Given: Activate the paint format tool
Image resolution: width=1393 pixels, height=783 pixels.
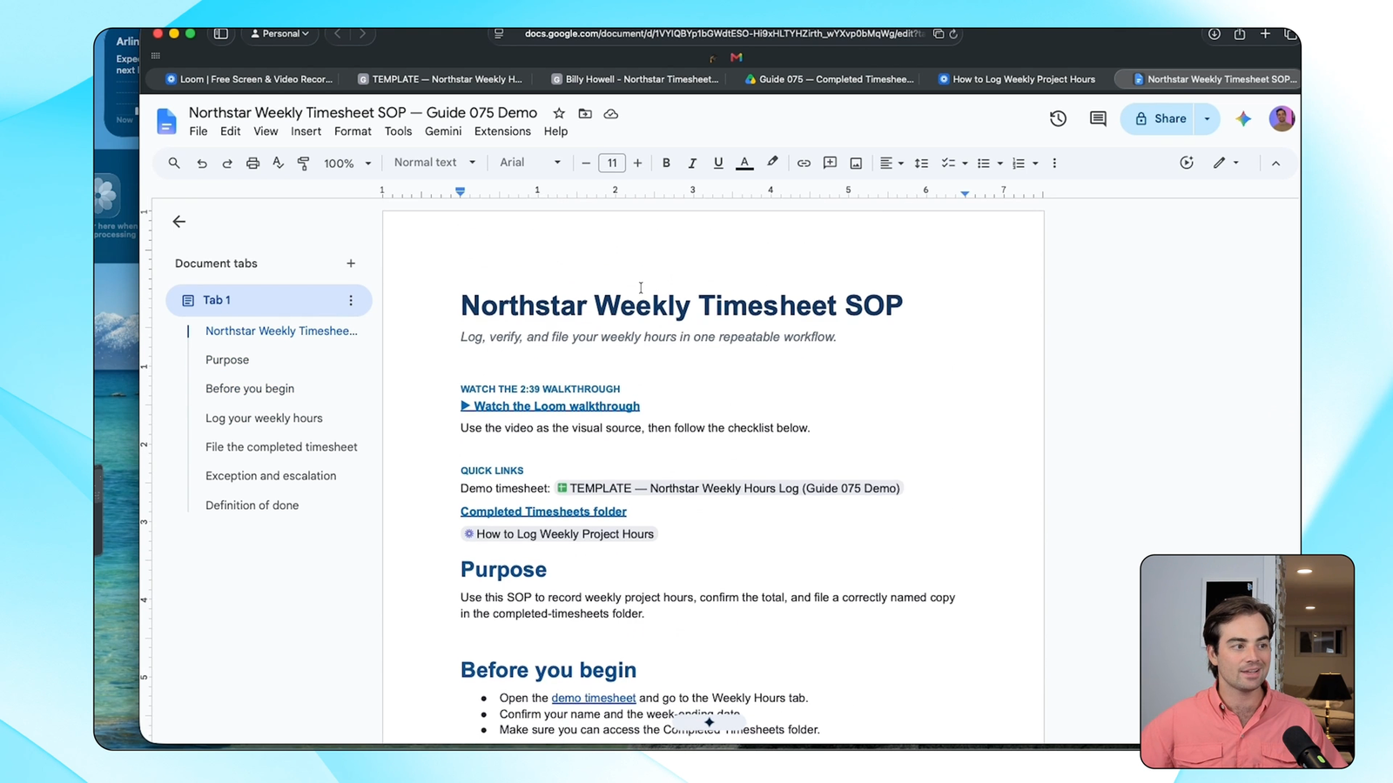Looking at the screenshot, I should [x=304, y=163].
